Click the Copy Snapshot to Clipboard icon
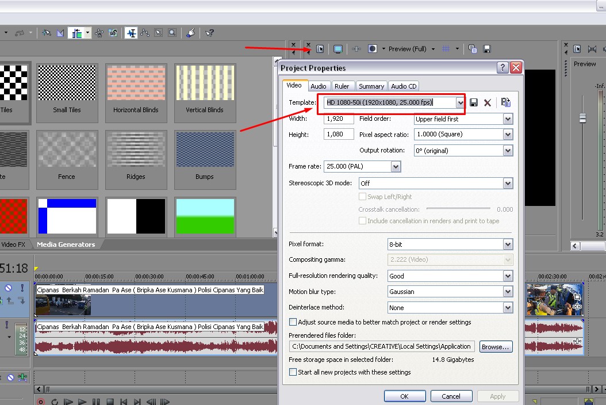 pos(473,49)
